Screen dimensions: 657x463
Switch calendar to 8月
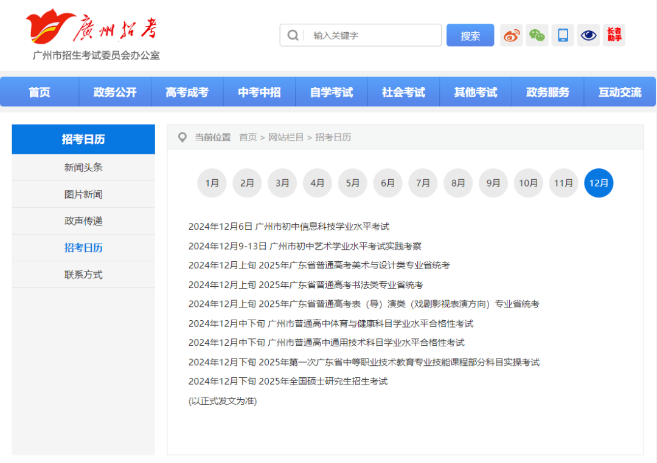[459, 183]
